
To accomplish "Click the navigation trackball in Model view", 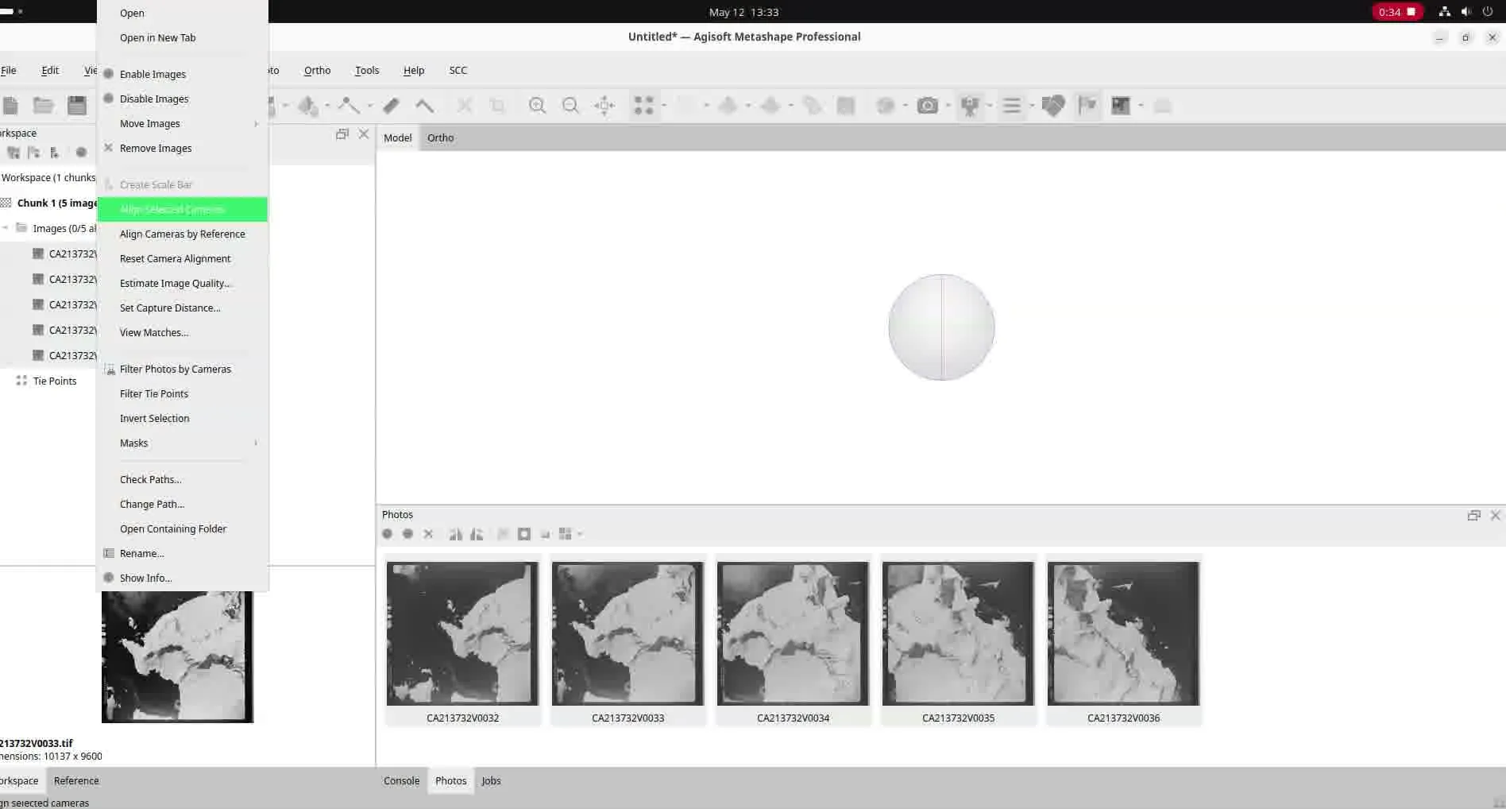I will pyautogui.click(x=941, y=327).
